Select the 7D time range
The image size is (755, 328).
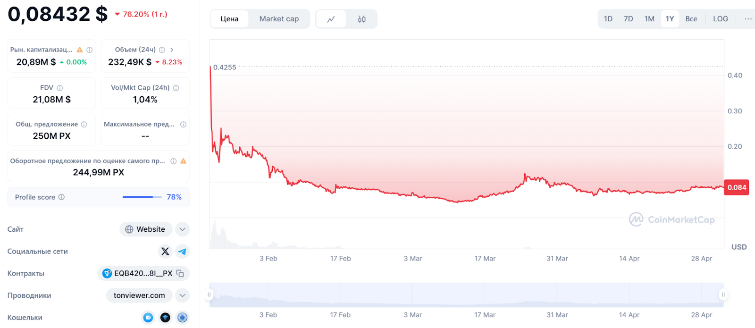[629, 19]
